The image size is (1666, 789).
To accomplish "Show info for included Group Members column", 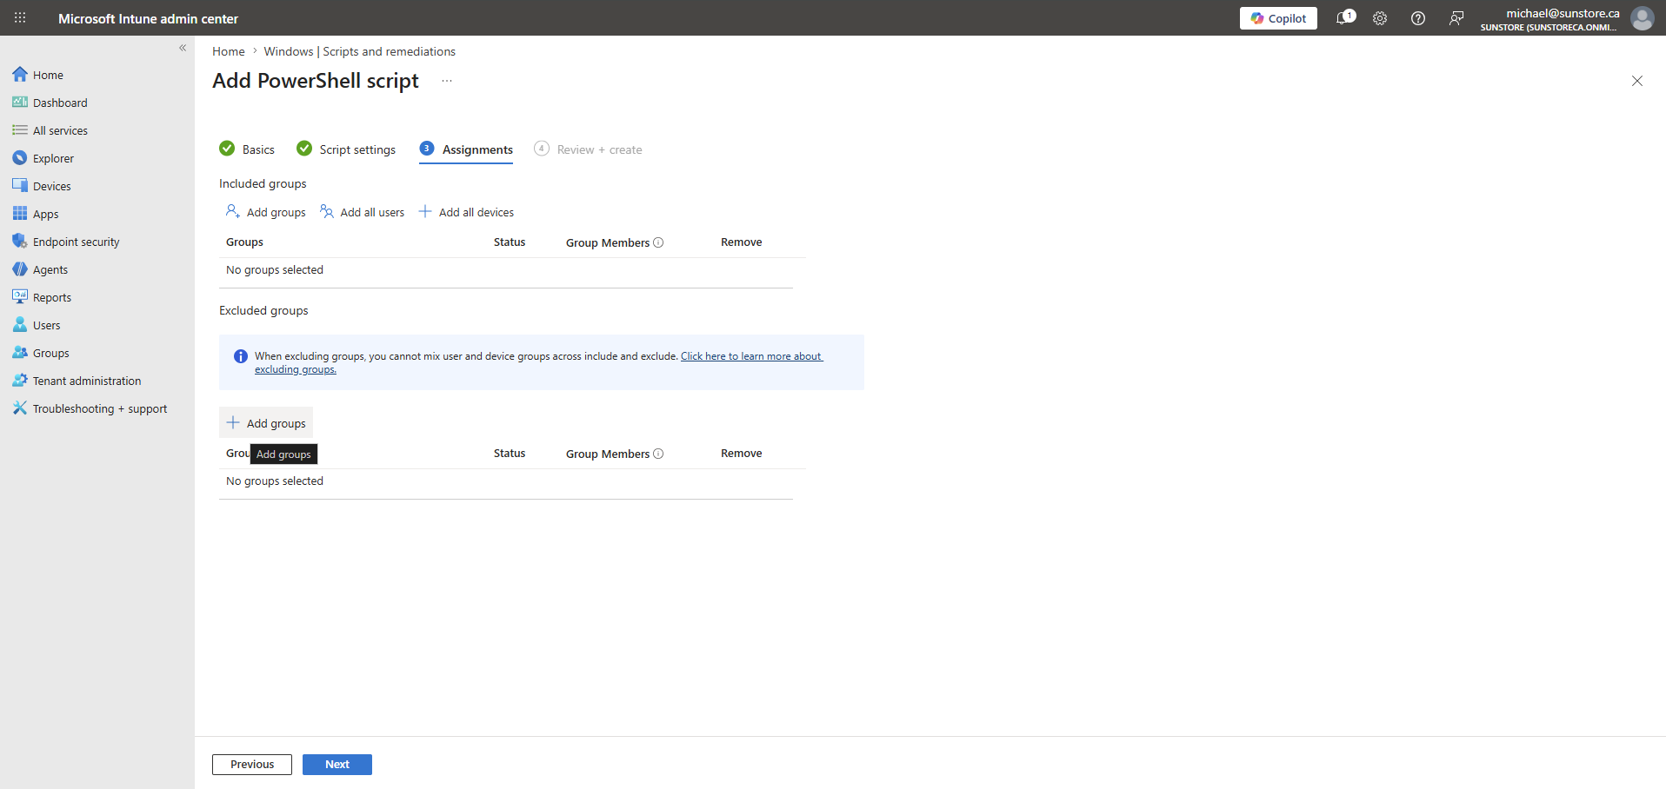I will [658, 242].
